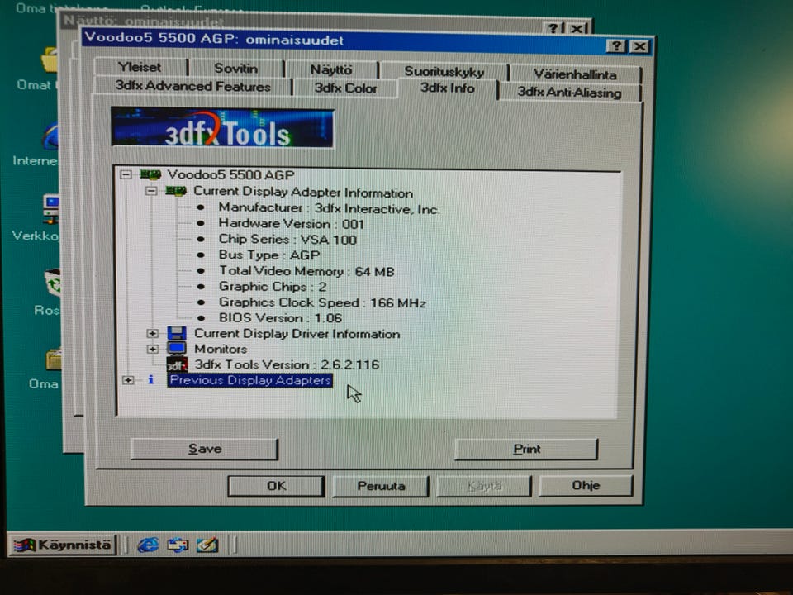Select BIOS Version : 1.06 row
The width and height of the screenshot is (793, 595).
click(x=280, y=318)
